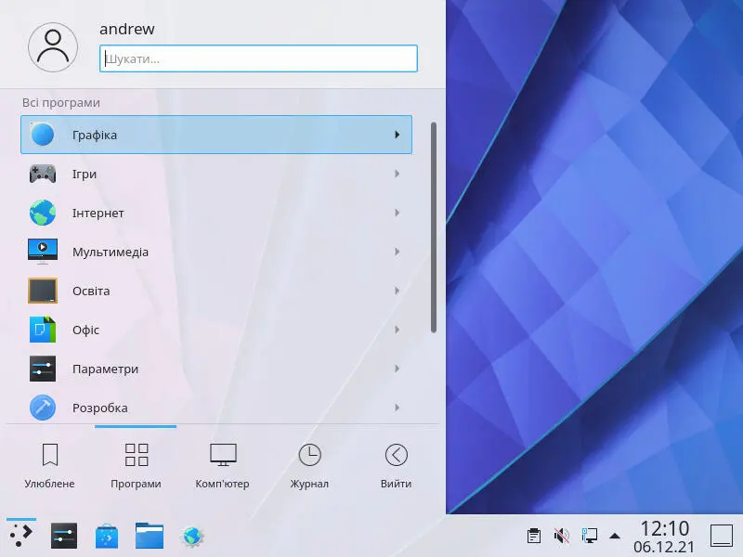Open System Settings from the taskbar
The height and width of the screenshot is (557, 743).
[63, 536]
